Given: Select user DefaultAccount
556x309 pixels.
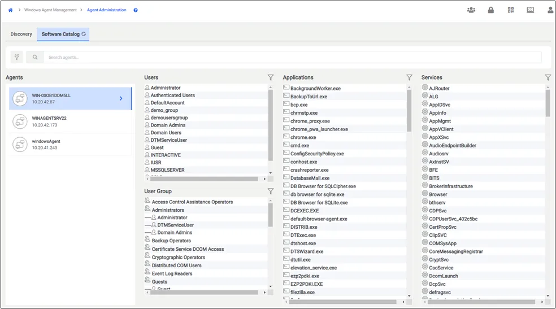Looking at the screenshot, I should pos(168,103).
